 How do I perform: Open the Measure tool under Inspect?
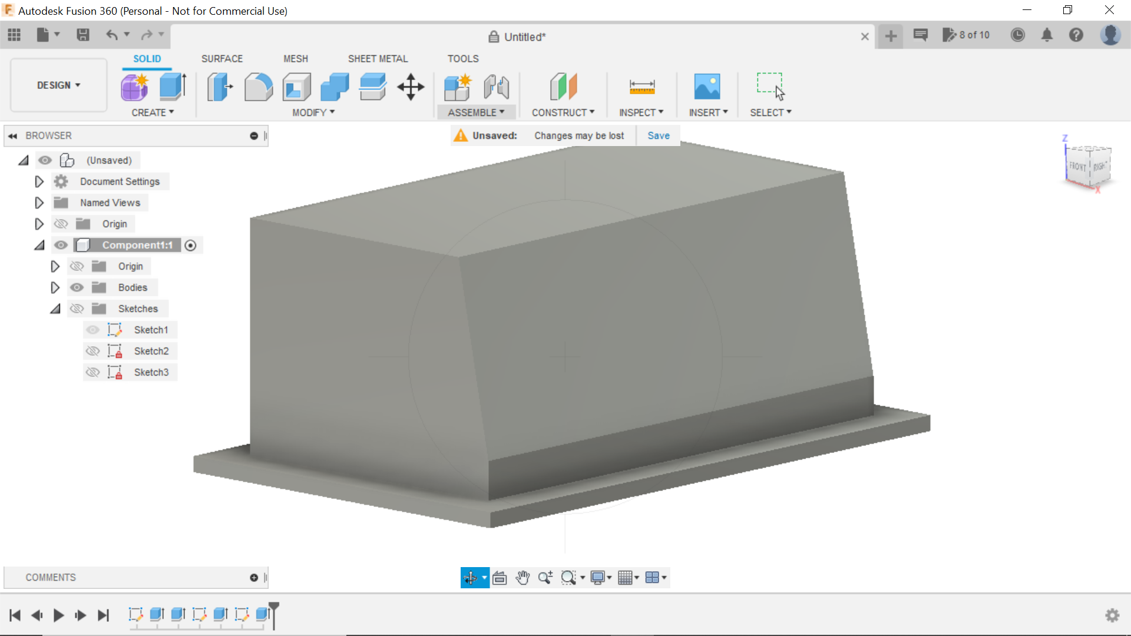pyautogui.click(x=641, y=87)
